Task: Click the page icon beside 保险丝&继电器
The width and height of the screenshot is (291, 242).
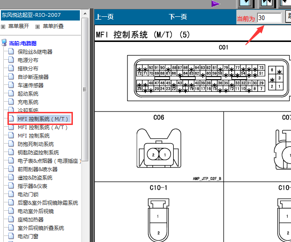Action: pos(11,51)
